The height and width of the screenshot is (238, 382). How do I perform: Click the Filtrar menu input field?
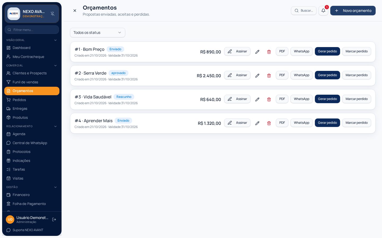click(32, 30)
